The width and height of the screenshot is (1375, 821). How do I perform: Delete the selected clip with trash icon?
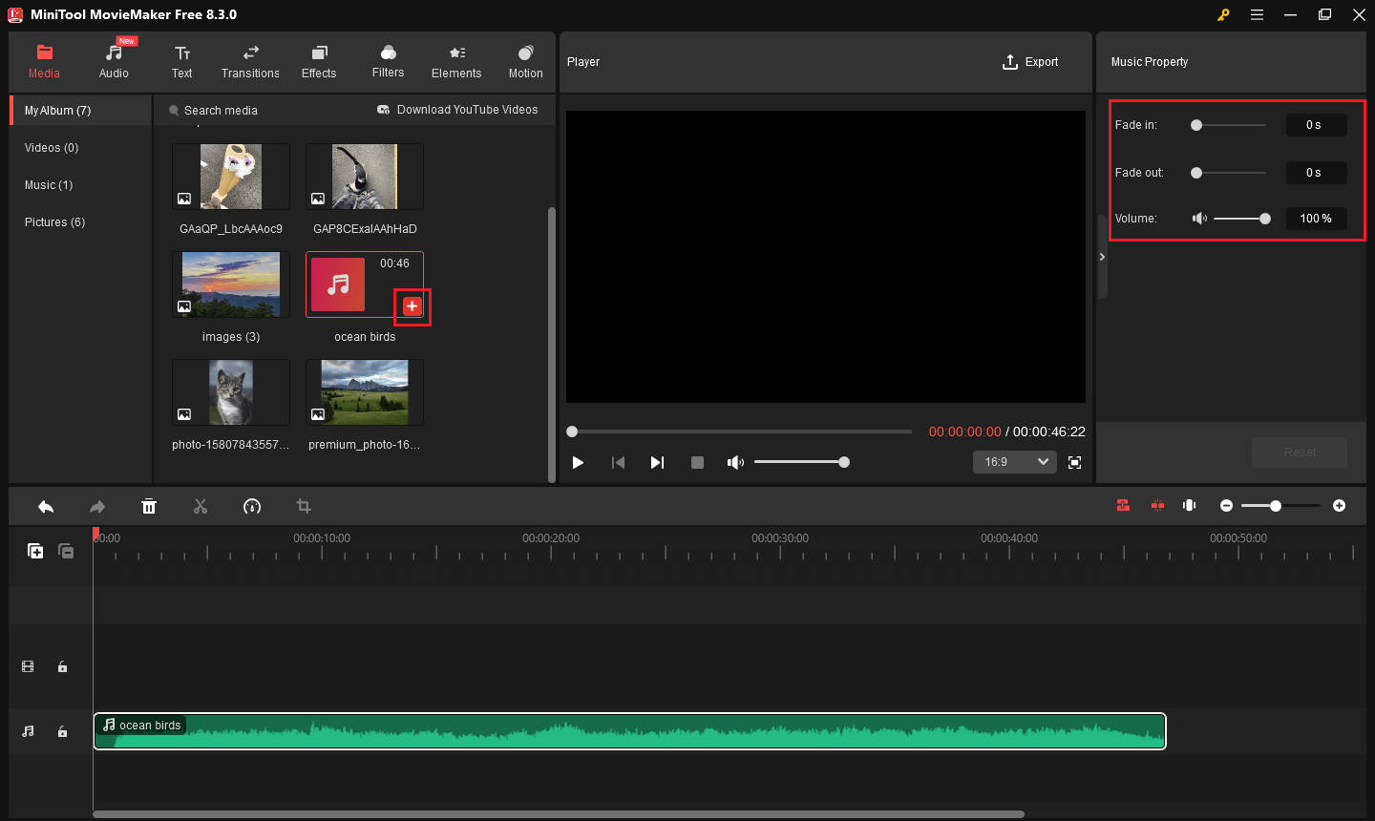click(149, 506)
